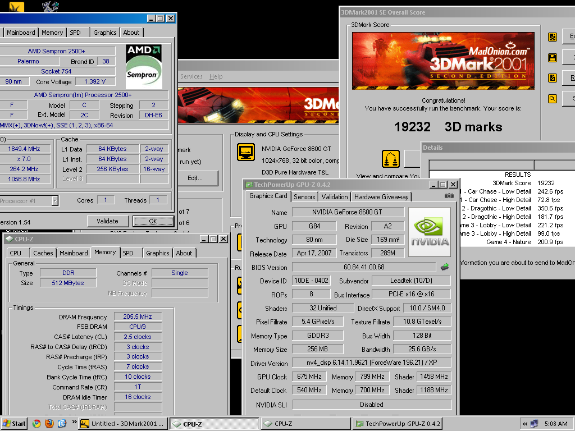This screenshot has height=431, width=575.
Task: Click Edit... button in 3DMark window
Action: (195, 178)
